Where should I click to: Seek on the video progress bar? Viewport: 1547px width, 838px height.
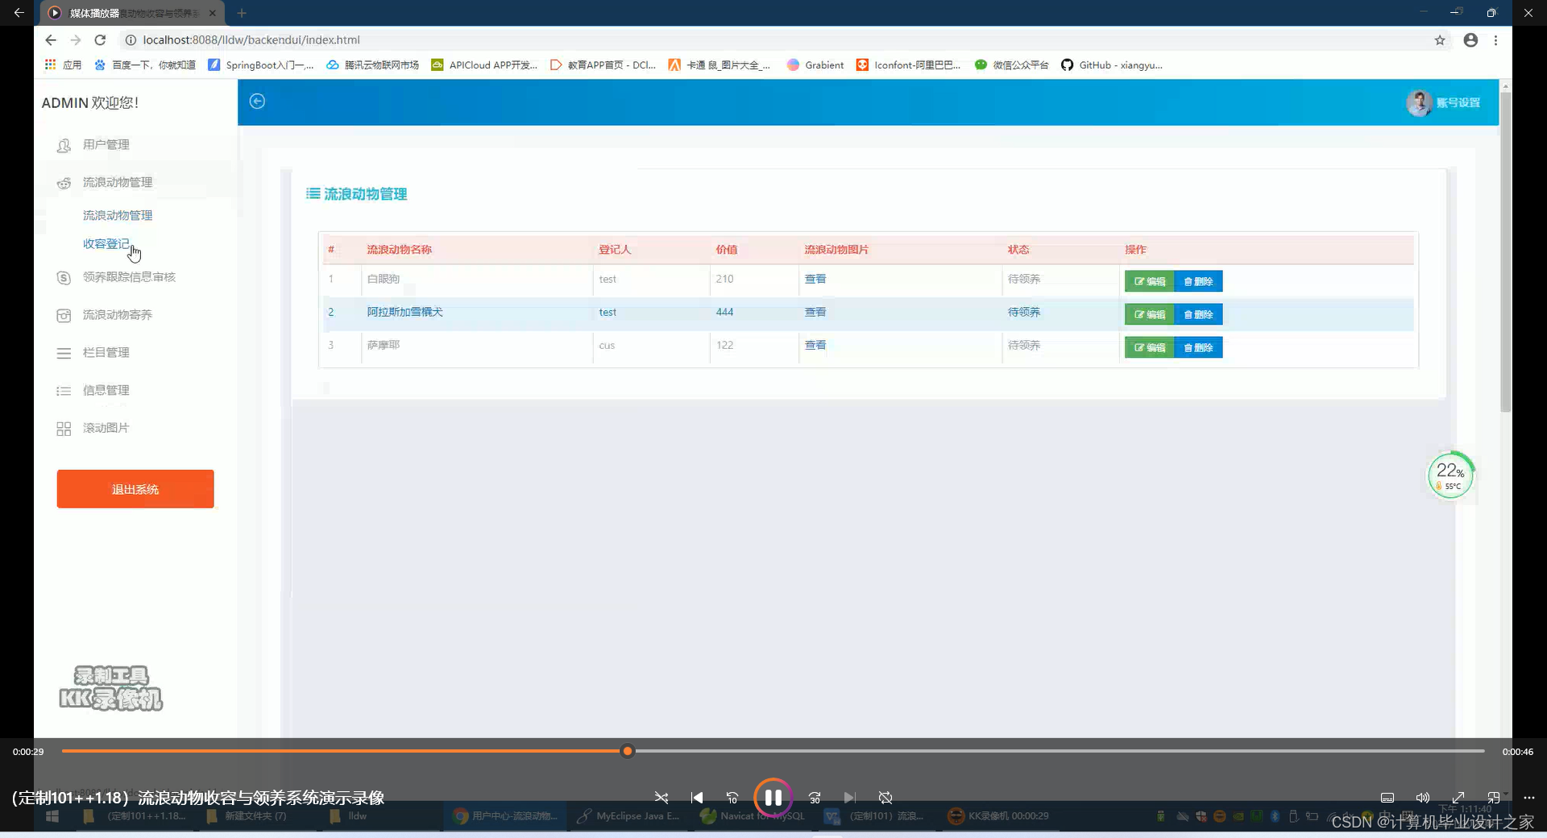(x=773, y=751)
